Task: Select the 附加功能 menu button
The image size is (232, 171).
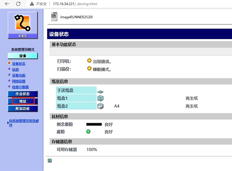Action: tap(23, 109)
